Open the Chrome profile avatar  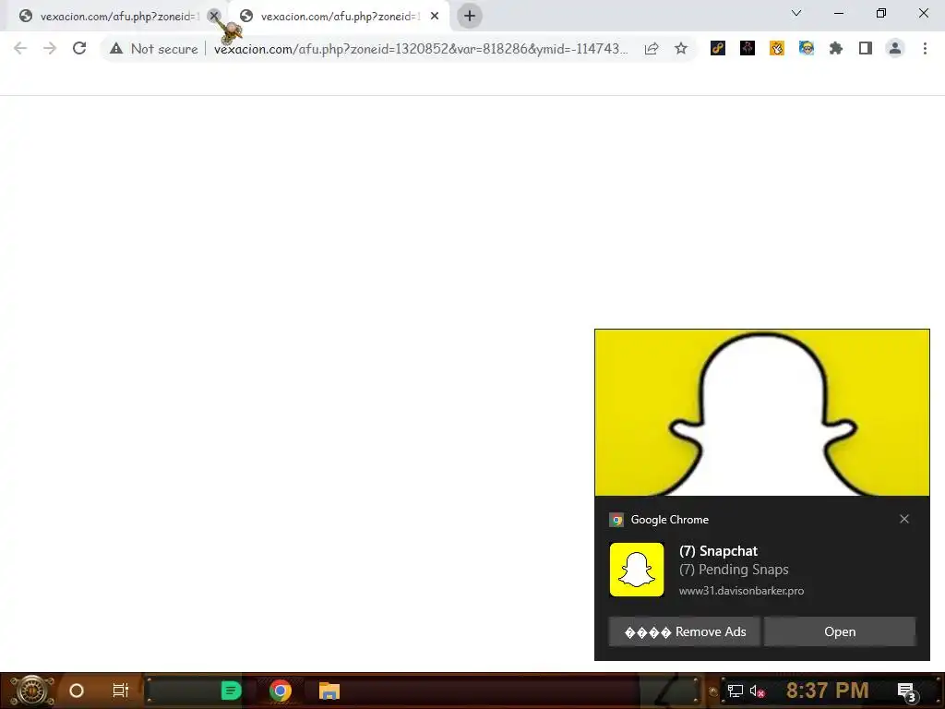[895, 48]
